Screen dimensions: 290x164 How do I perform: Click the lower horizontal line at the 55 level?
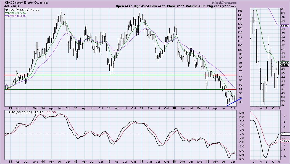point(120,89)
